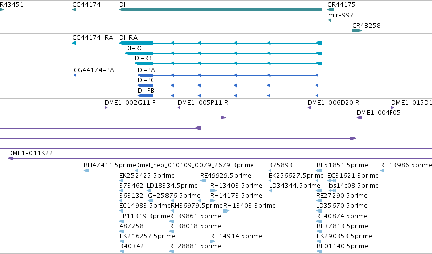The height and width of the screenshot is (254, 432).
Task: Select the 373462 feature label
Action: point(131,186)
